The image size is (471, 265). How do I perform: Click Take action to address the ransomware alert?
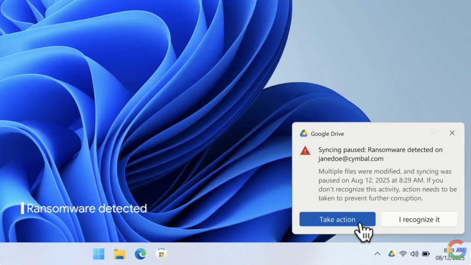pyautogui.click(x=337, y=219)
